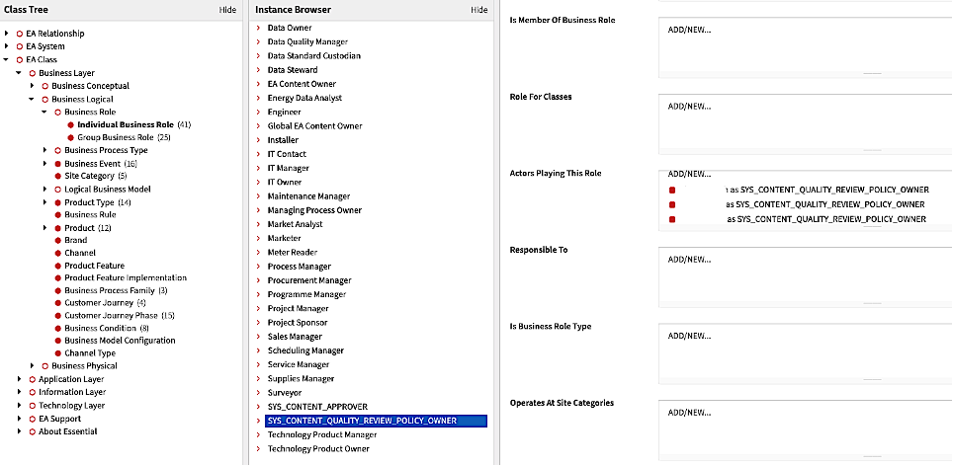953x466 pixels.
Task: Click the red chevron next to Surveyor
Action: click(x=258, y=393)
